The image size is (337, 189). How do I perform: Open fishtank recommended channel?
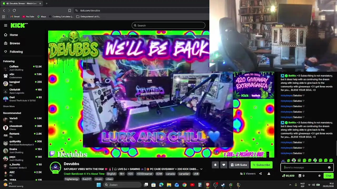22,135
